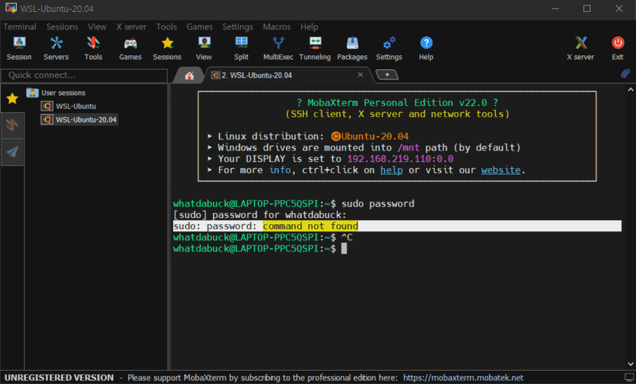Open the Help menu
The width and height of the screenshot is (636, 384).
click(309, 27)
